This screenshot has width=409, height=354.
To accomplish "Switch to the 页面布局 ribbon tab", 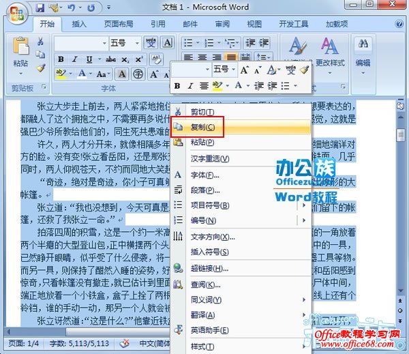I will 119,24.
